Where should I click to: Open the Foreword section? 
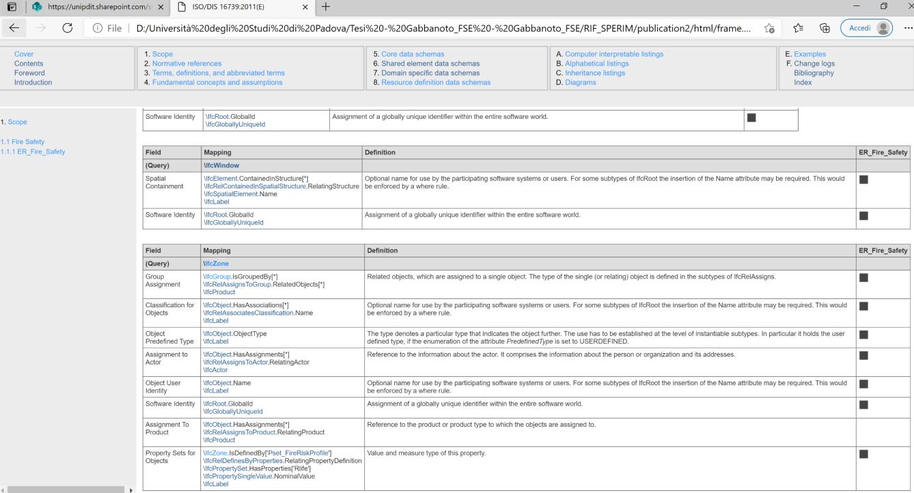coord(29,73)
